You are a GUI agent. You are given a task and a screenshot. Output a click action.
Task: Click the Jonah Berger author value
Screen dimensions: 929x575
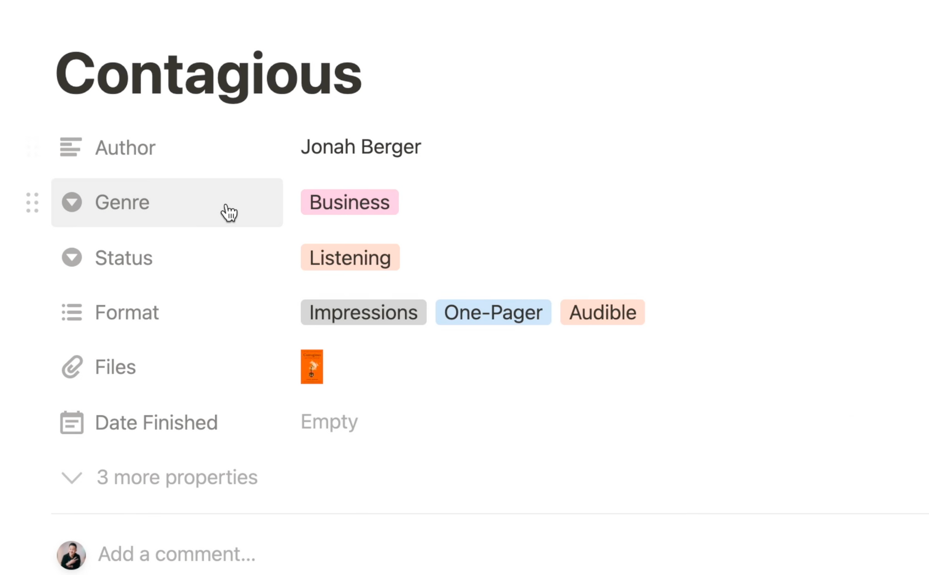(x=361, y=147)
